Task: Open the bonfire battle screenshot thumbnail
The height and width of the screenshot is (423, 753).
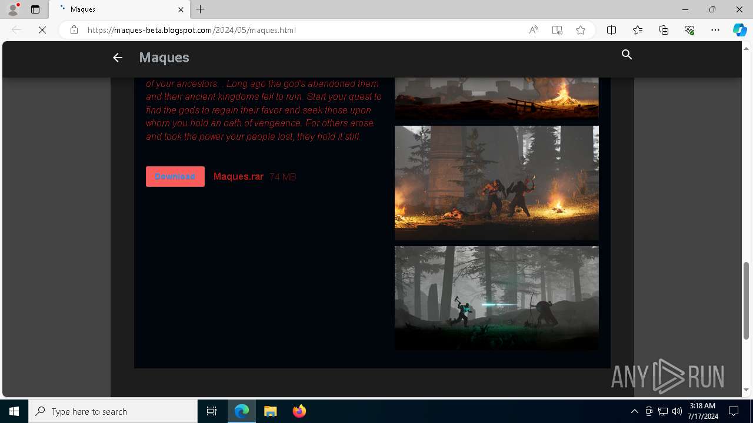Action: [x=497, y=183]
